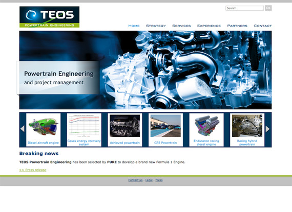Click the GP2 Powertrain caption link

coord(165,143)
